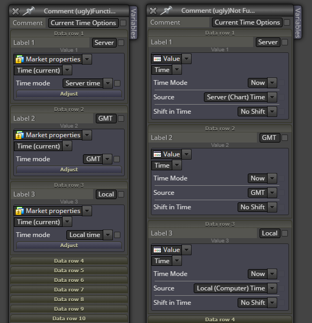312x323 pixels.
Task: Expand Data row 9 in left panel
Action: pyautogui.click(x=69, y=309)
